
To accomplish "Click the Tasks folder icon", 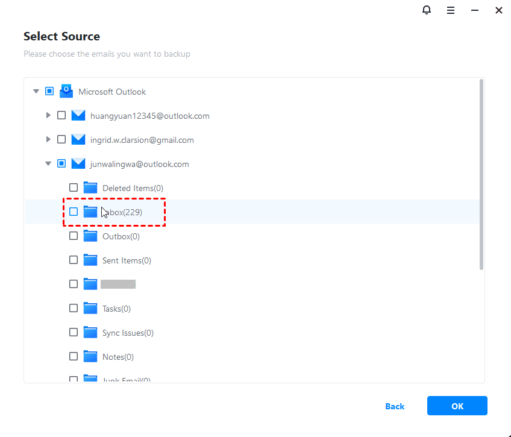I will (x=90, y=308).
